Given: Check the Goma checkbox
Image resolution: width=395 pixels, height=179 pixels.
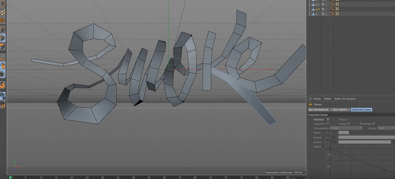Looking at the screenshot, I should click(x=349, y=124).
